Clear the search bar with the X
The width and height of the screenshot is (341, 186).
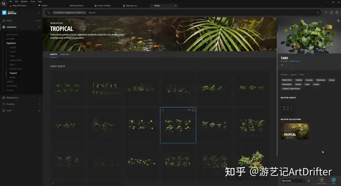[x=317, y=13]
